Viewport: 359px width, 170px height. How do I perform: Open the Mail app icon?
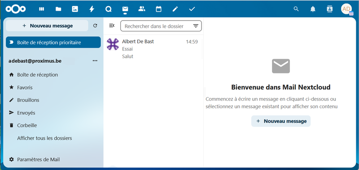click(x=125, y=9)
